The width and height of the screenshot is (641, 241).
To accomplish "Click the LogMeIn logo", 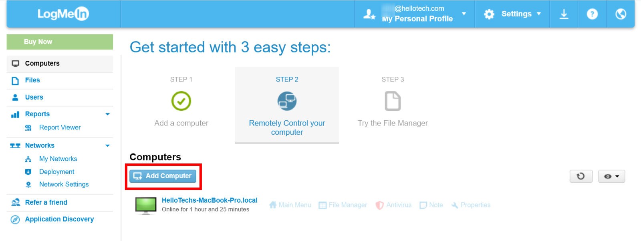I will [x=63, y=14].
